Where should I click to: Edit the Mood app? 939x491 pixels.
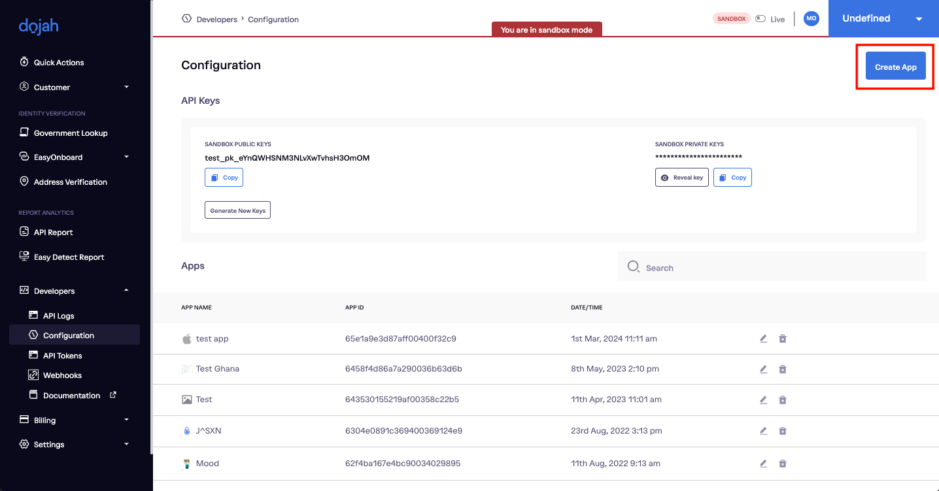pyautogui.click(x=763, y=464)
